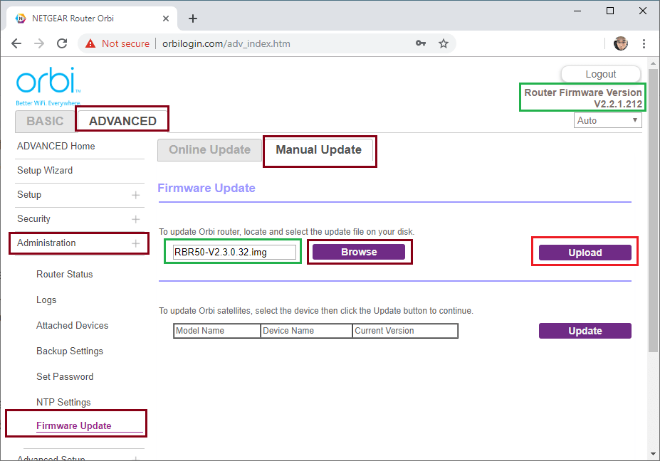The image size is (660, 461).
Task: Click the Current Version column header
Action: click(x=405, y=331)
